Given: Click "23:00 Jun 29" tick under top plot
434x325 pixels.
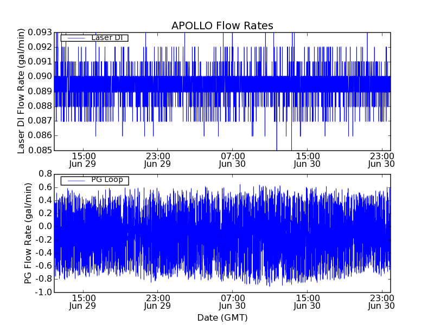Looking at the screenshot, I should coord(157,159).
